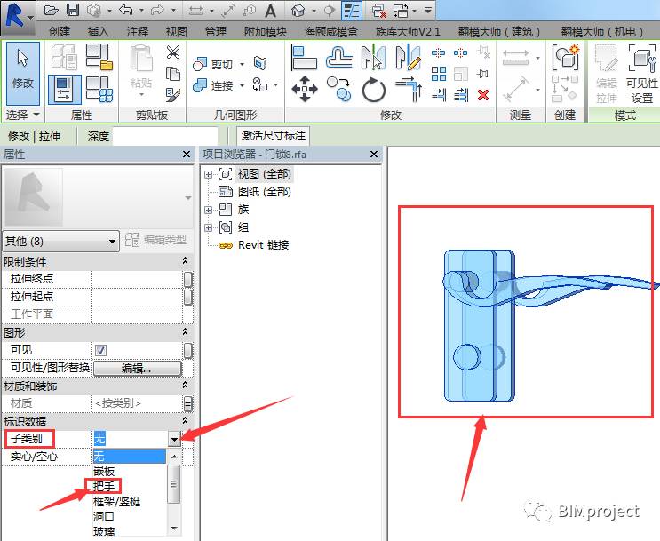The image size is (660, 541).
Task: Select Mirror - Draw Axis tool
Action: click(x=409, y=58)
